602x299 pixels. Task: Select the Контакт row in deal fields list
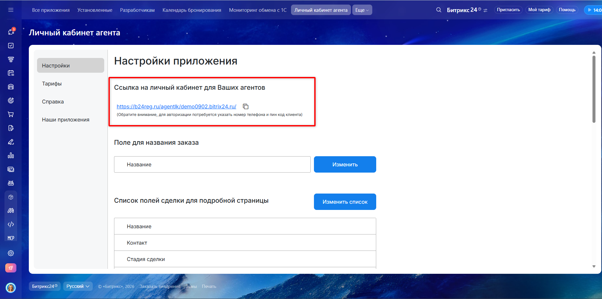[245, 243]
